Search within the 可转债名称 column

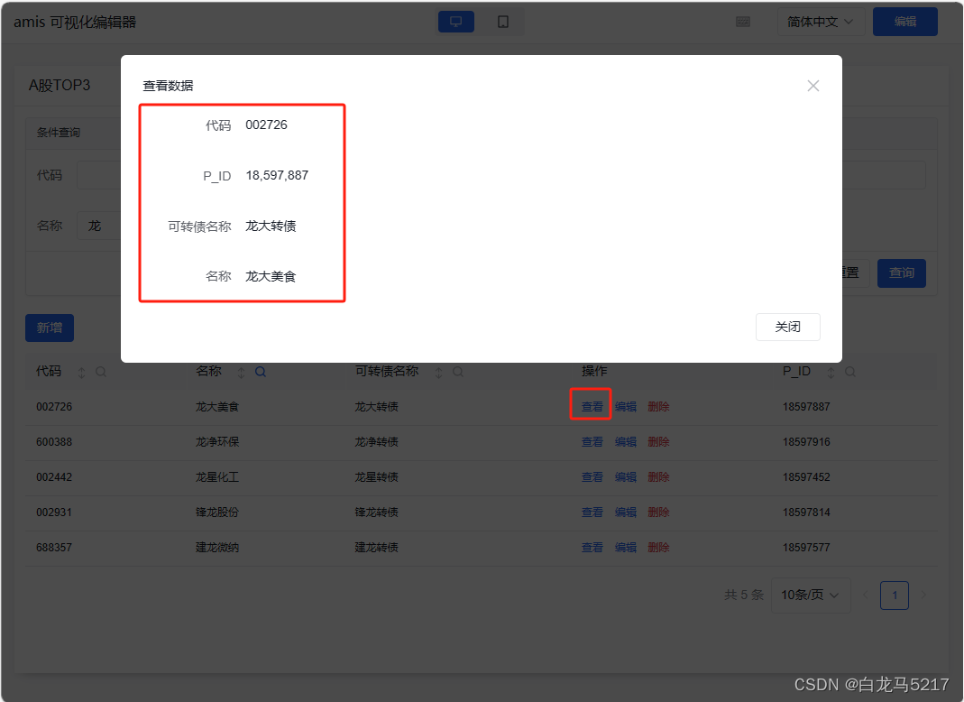[x=458, y=372]
